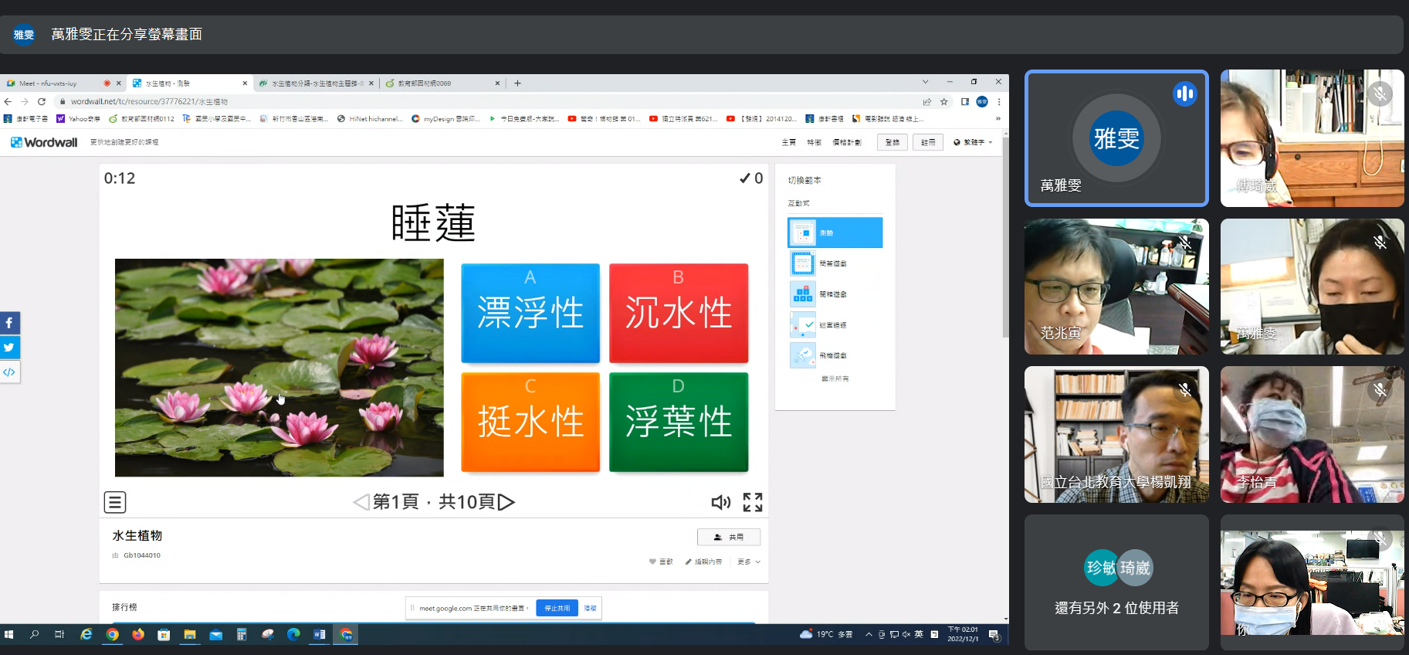Viewport: 1409px width, 655px height.
Task: Mute the quiz sound speaker icon
Action: (720, 503)
